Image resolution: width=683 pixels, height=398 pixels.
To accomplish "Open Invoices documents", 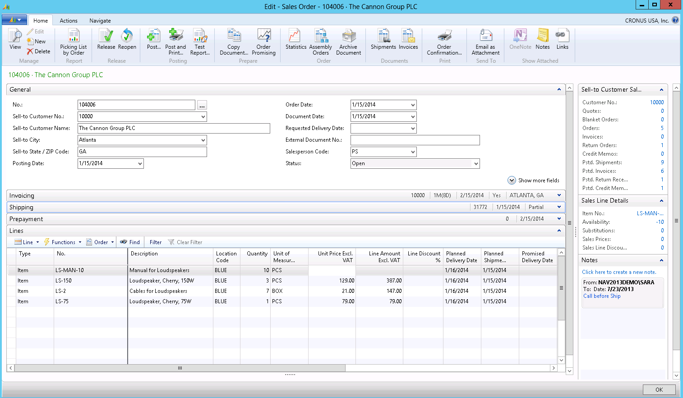I will click(408, 39).
